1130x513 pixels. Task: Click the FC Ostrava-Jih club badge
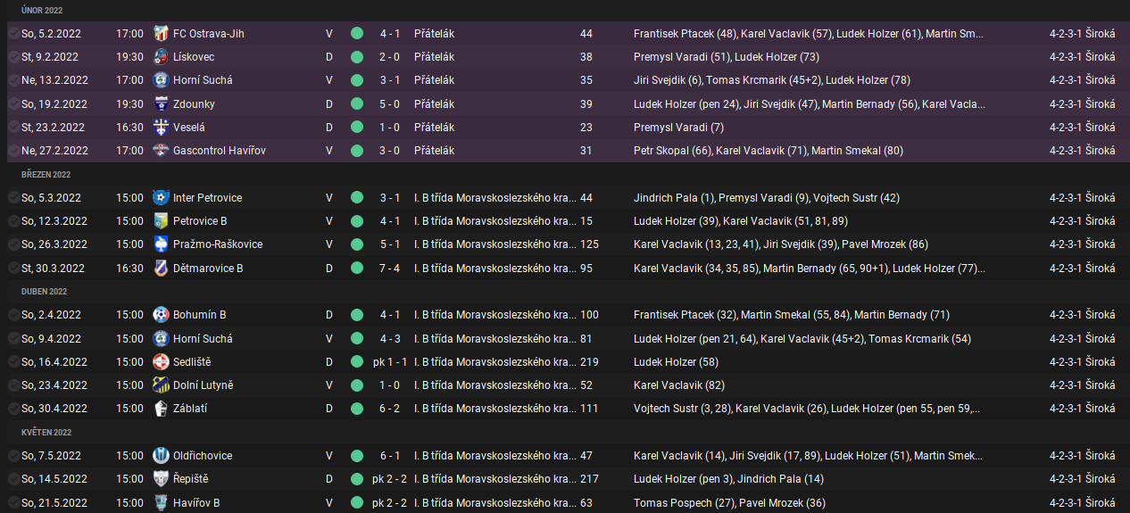click(x=161, y=34)
